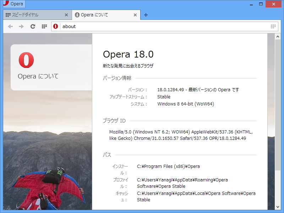Close the スピードダイヤル tab
The width and height of the screenshot is (284, 213).
(x=66, y=15)
